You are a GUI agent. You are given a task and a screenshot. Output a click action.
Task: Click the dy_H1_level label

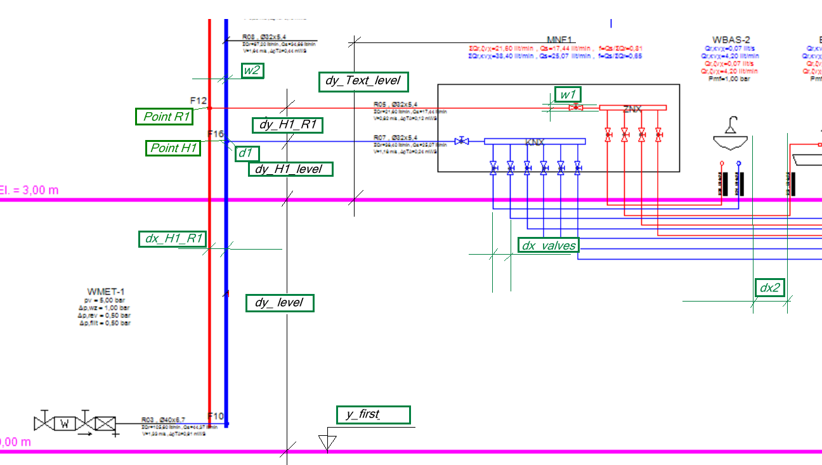pos(290,169)
